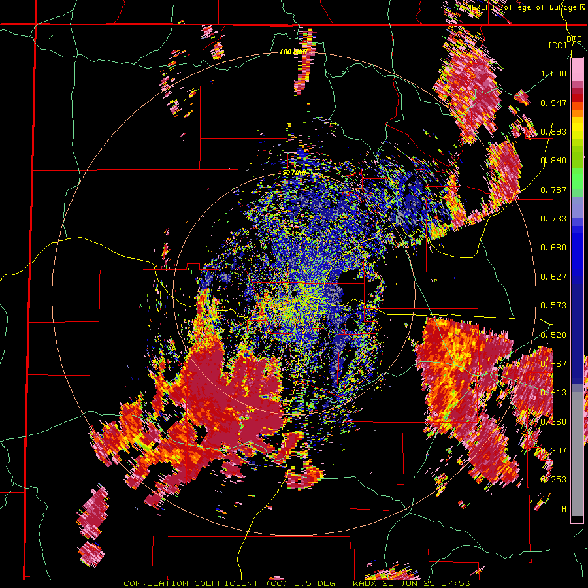Select the light pink segment of the color bar

577,70
